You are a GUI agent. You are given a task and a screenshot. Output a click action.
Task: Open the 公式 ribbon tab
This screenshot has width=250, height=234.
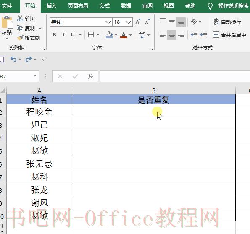click(x=105, y=6)
